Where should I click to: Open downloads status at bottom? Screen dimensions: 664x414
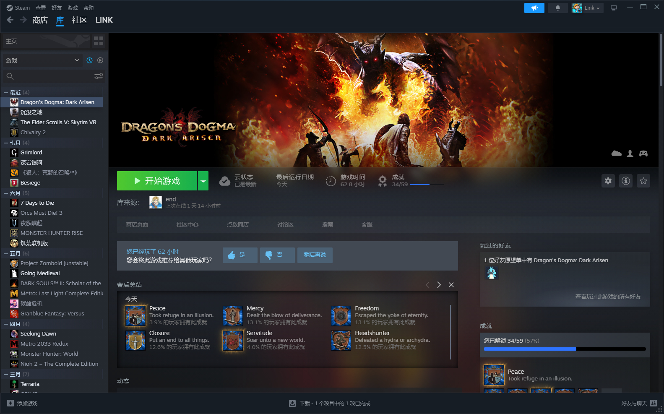pos(330,403)
